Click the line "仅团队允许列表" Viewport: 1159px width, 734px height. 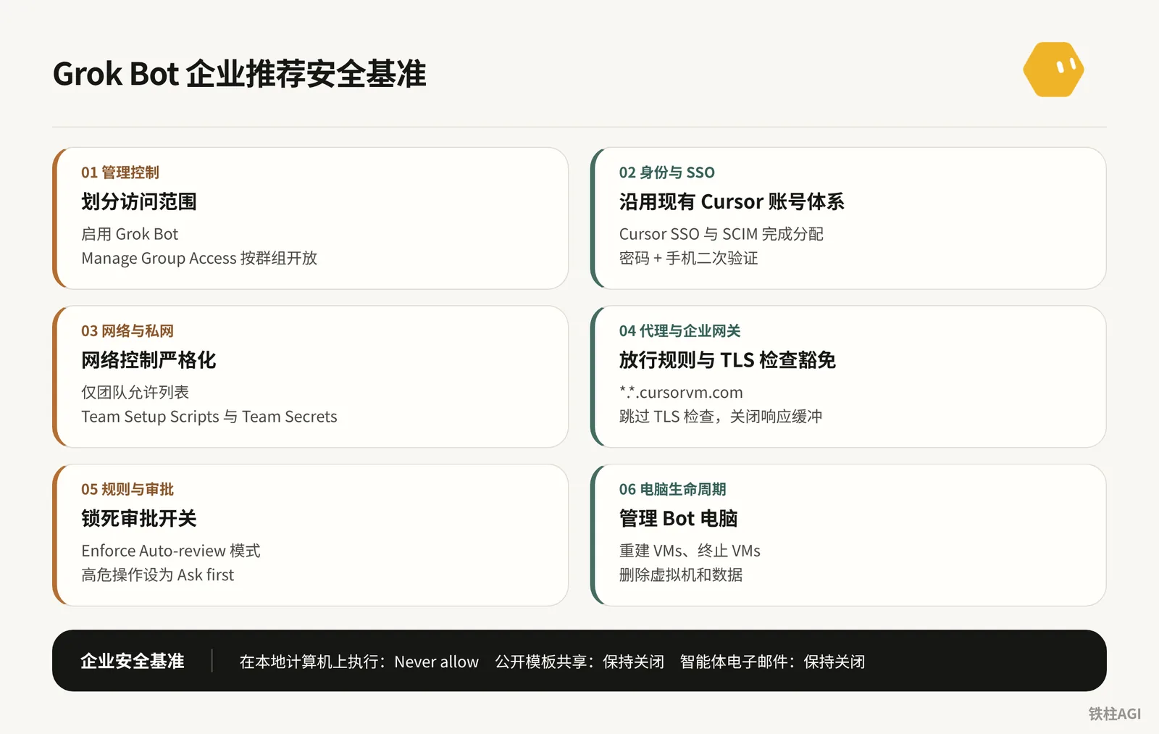135,393
